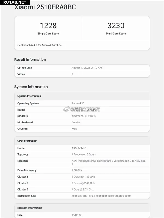Click the Model ID label

23,116
